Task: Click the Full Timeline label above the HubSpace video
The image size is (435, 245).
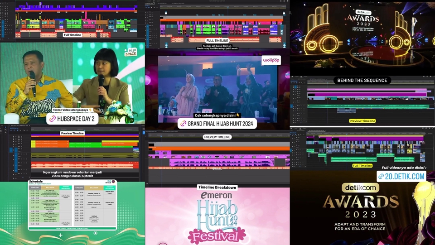Action: coord(72,35)
